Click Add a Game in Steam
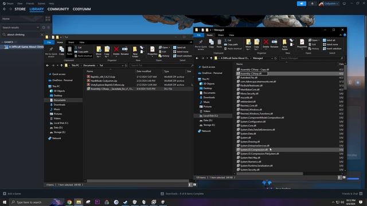This screenshot has height=206, width=367. click(12, 193)
